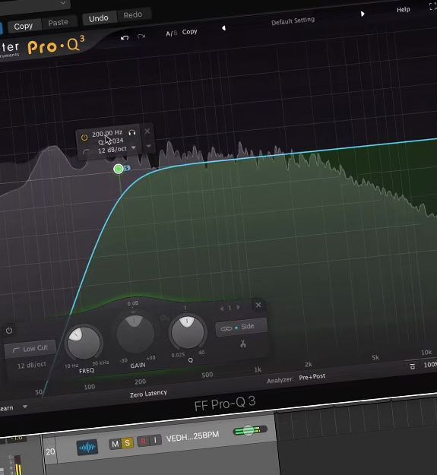The height and width of the screenshot is (475, 437).
Task: Click the Pro-Q 3 logo
Action: pyautogui.click(x=56, y=46)
